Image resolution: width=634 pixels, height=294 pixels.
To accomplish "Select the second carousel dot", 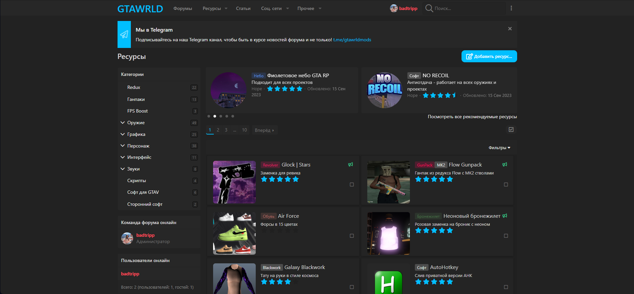I will [x=215, y=116].
